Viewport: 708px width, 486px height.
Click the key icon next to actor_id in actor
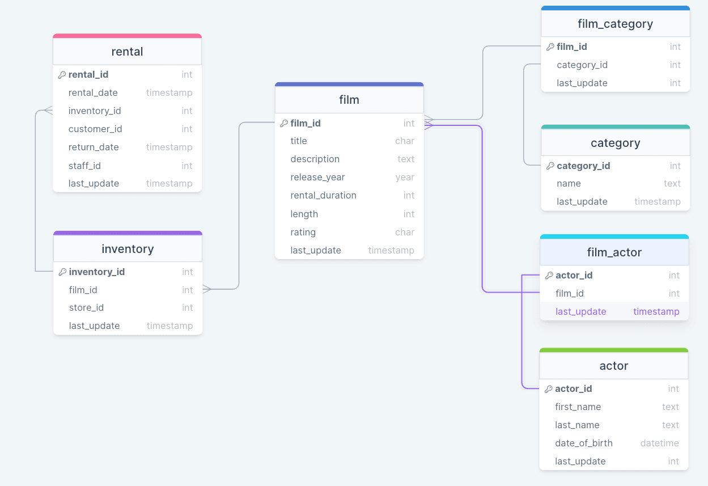pyautogui.click(x=549, y=388)
